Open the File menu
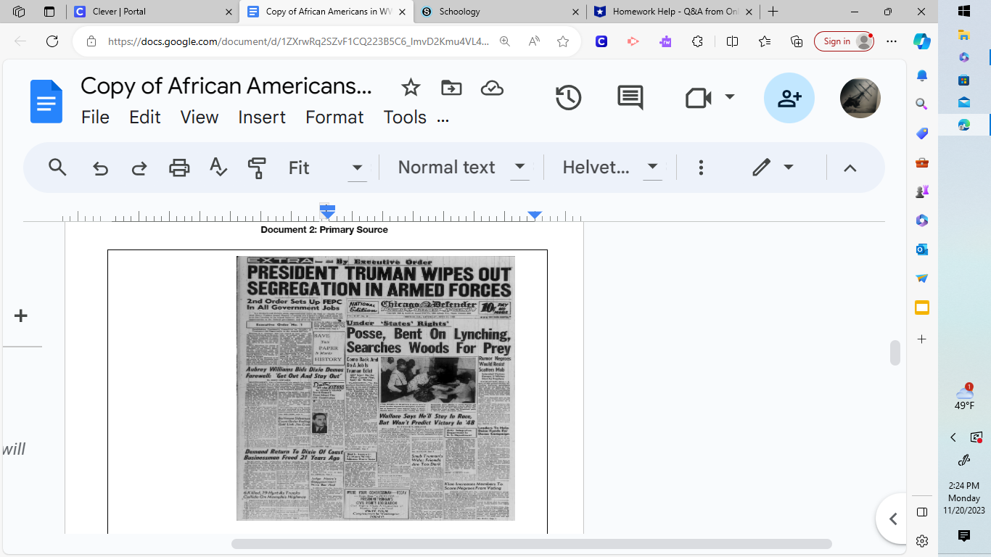Viewport: 991px width, 557px height. click(95, 117)
